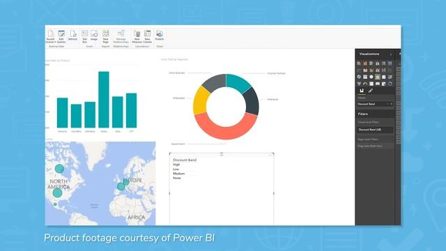The height and width of the screenshot is (251, 446).
Task: Click the large bubble over the United States
Action: [x=57, y=193]
